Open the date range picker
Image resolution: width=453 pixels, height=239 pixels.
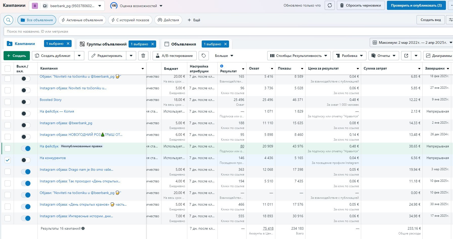[x=411, y=42]
